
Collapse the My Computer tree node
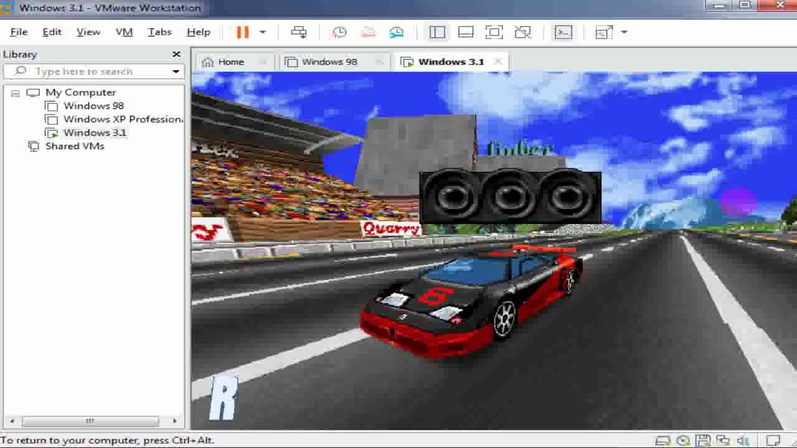(16, 93)
